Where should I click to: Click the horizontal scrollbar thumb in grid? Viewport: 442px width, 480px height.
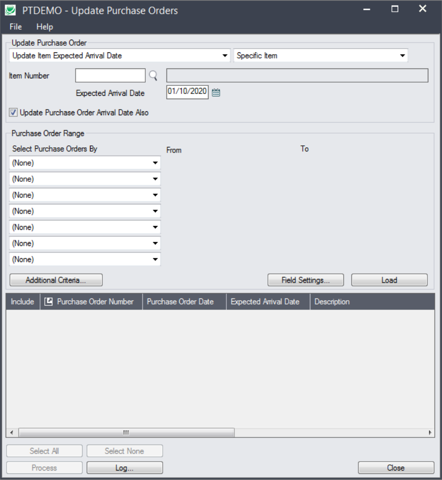point(126,432)
